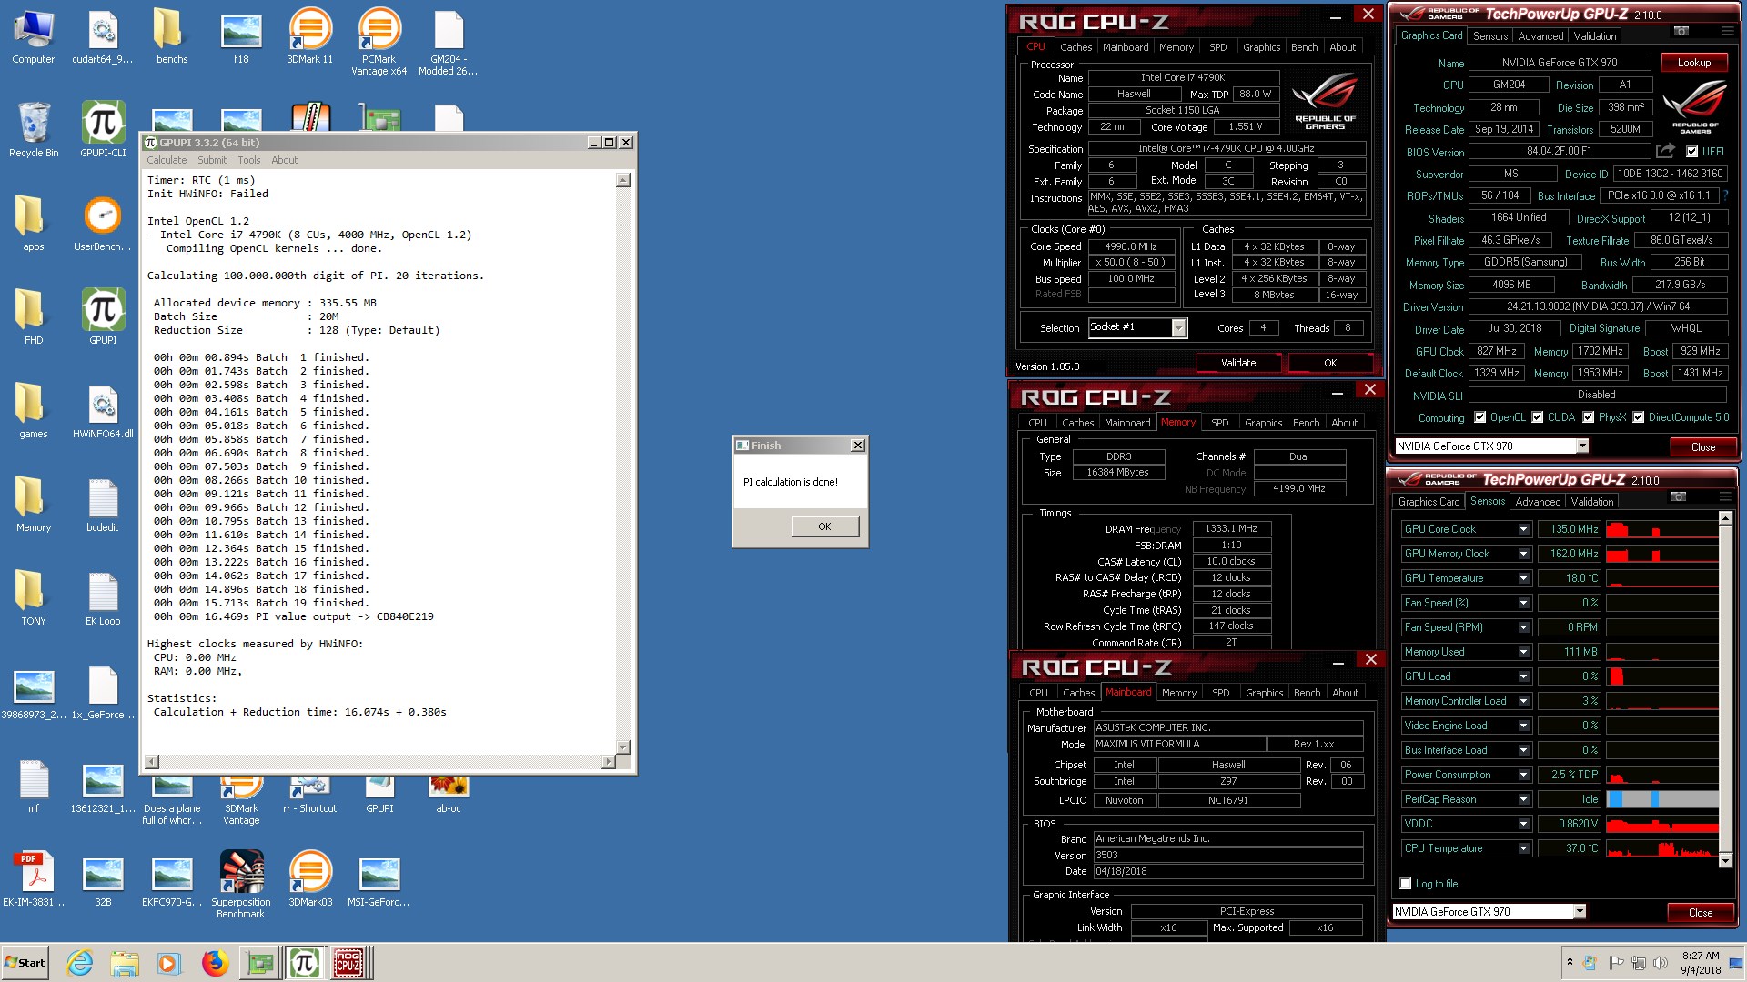Image resolution: width=1747 pixels, height=982 pixels.
Task: Expand the PerfCap Reason sensor dropdown
Action: click(x=1523, y=799)
